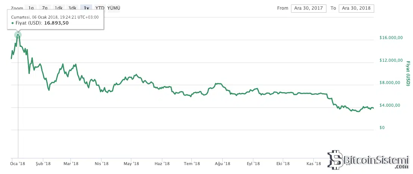413x174 pixels.
Task: Select the 7g zoom range button
Action: coord(45,8)
